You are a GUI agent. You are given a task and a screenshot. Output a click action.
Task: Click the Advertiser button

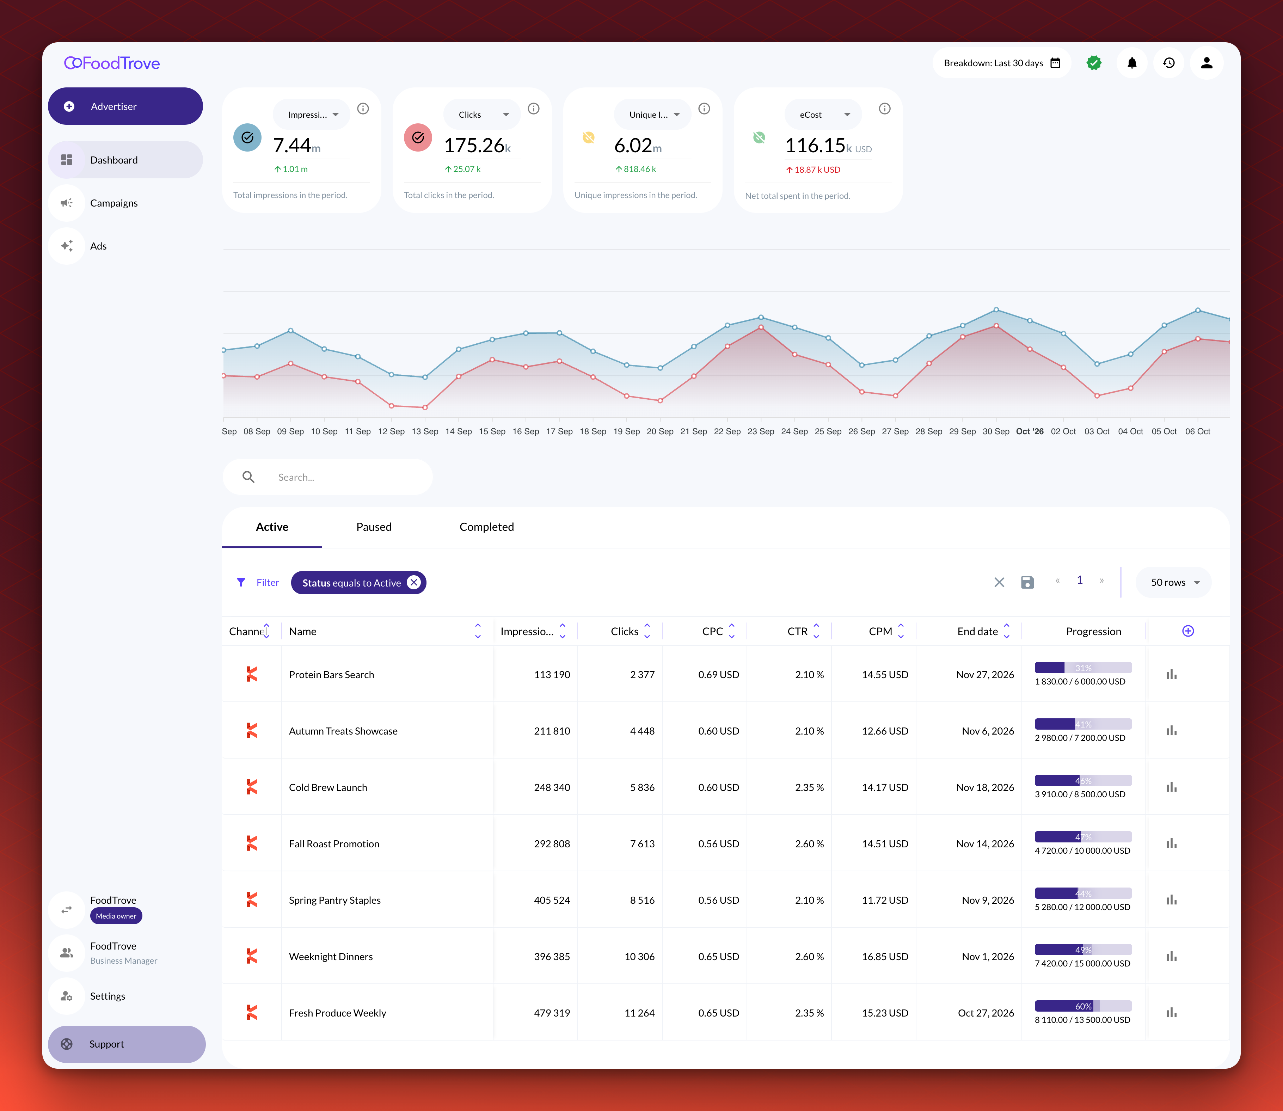coord(125,106)
